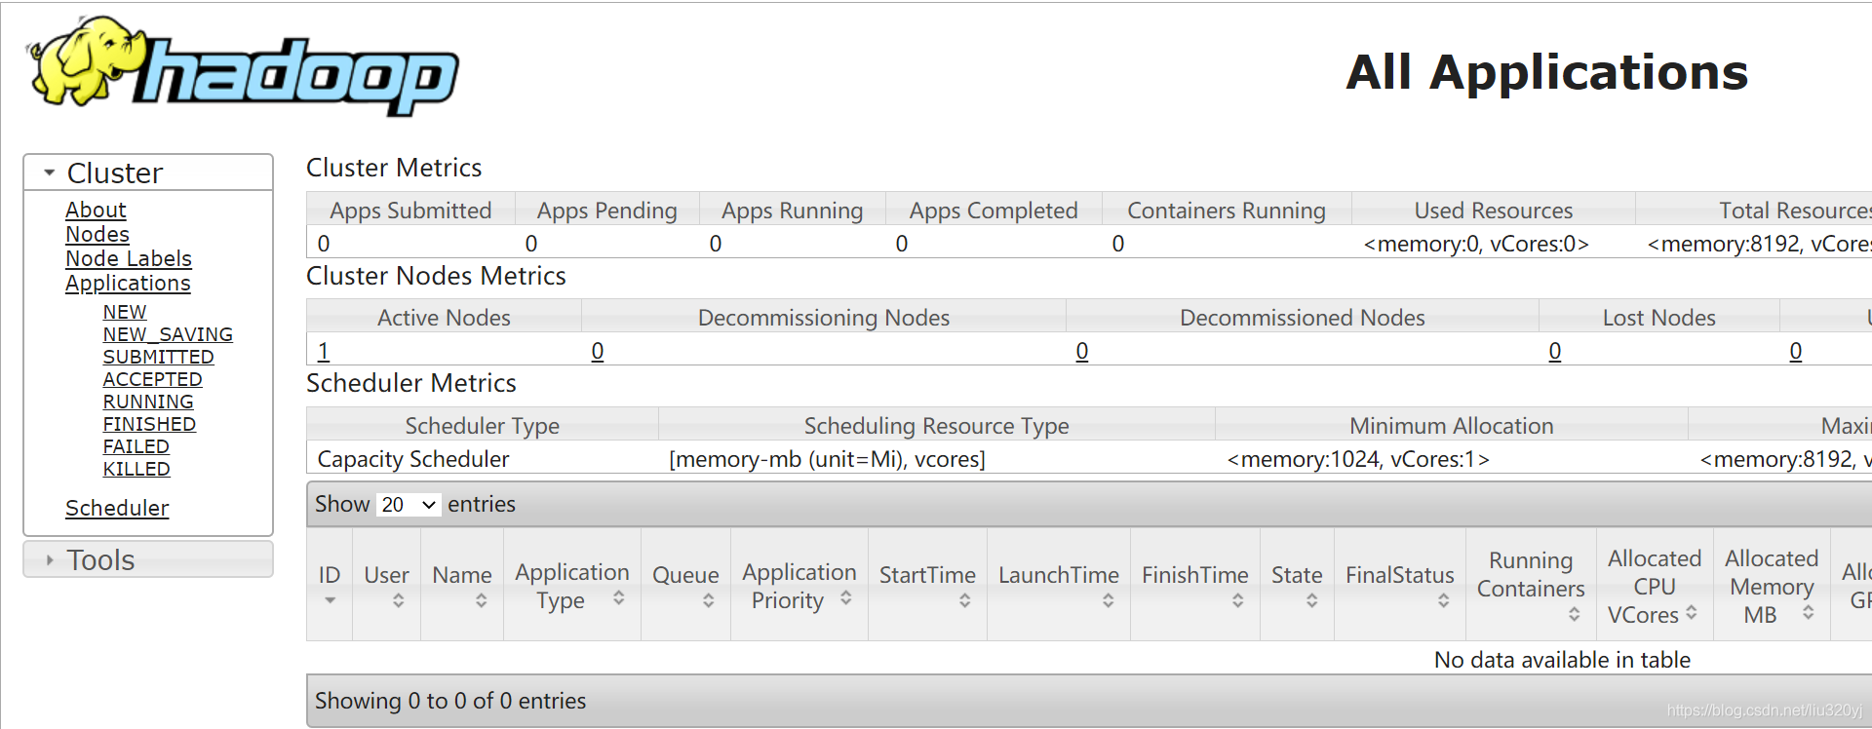Click the 'Apps Pending' metrics header
The height and width of the screenshot is (729, 1872).
pos(606,211)
